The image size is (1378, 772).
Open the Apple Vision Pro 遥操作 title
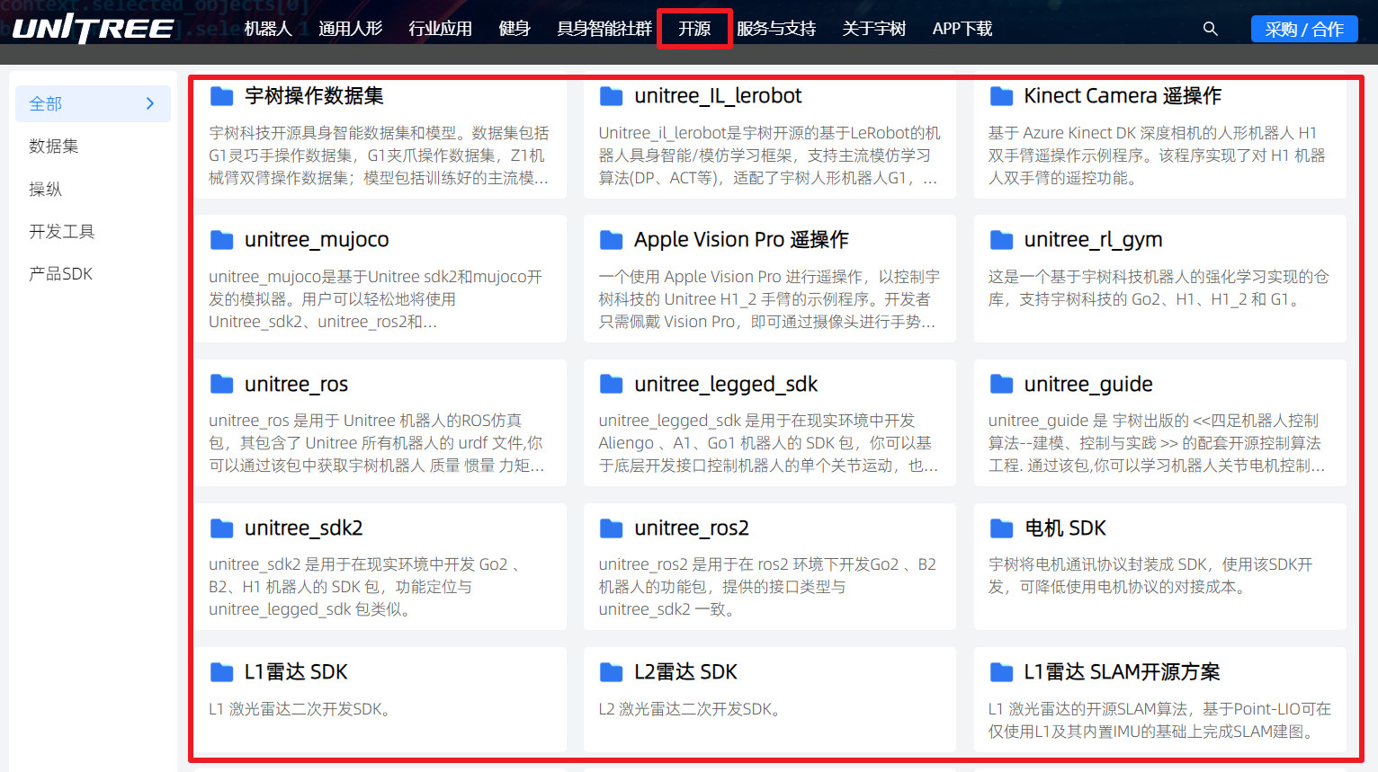(x=741, y=240)
